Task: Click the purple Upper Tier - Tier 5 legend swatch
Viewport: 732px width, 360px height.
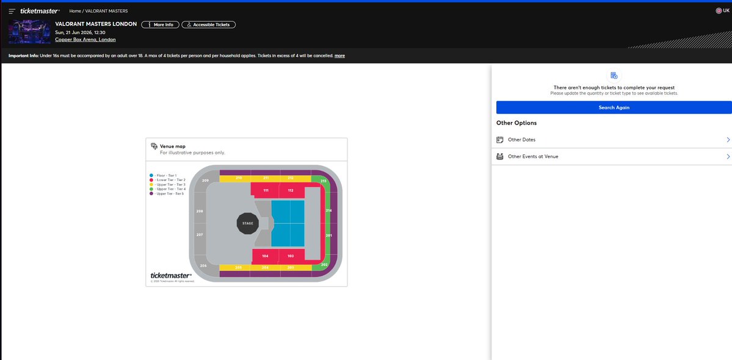Action: coord(151,193)
